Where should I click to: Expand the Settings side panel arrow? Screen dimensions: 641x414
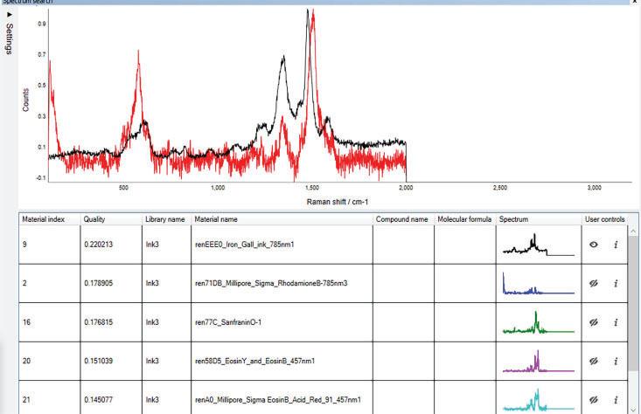(10, 15)
